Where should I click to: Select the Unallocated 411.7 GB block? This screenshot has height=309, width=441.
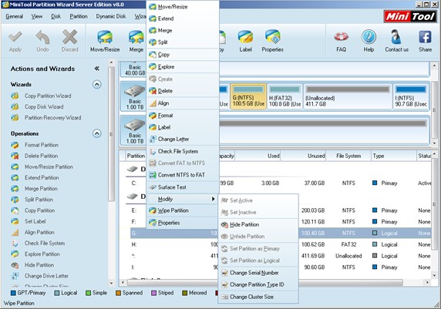(x=348, y=96)
